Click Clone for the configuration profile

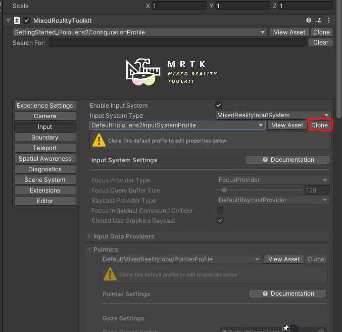pyautogui.click(x=321, y=32)
